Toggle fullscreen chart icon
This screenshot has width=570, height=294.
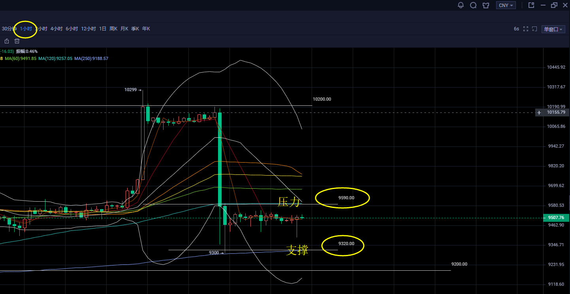tap(526, 29)
